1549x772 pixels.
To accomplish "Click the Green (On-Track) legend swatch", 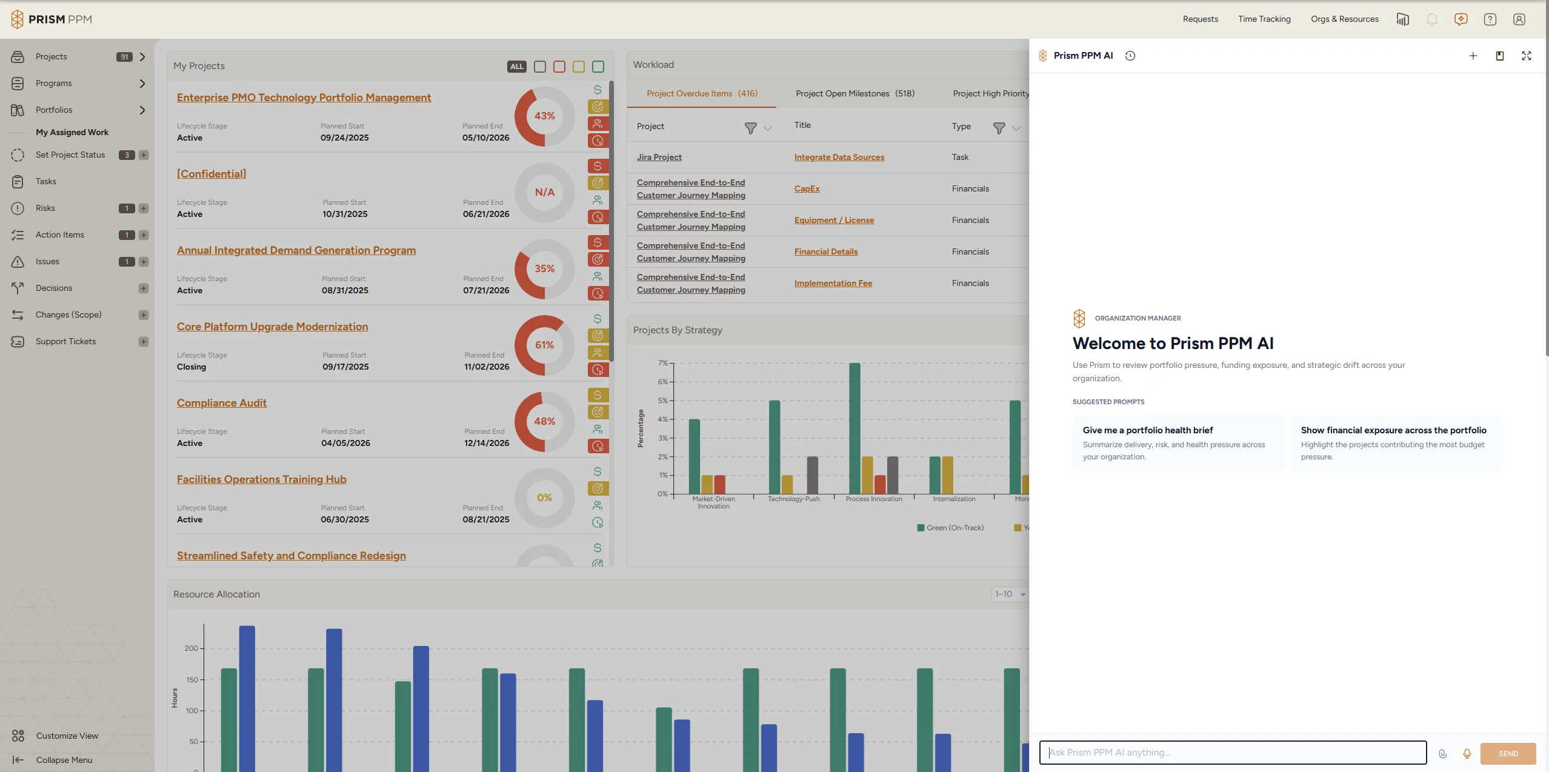I will (921, 528).
